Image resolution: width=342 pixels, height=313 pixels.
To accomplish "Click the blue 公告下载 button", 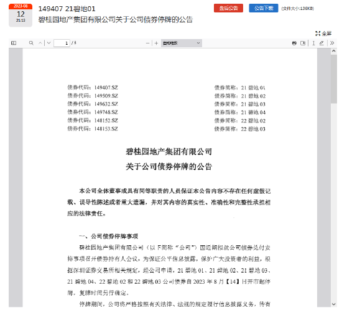I will [x=264, y=8].
